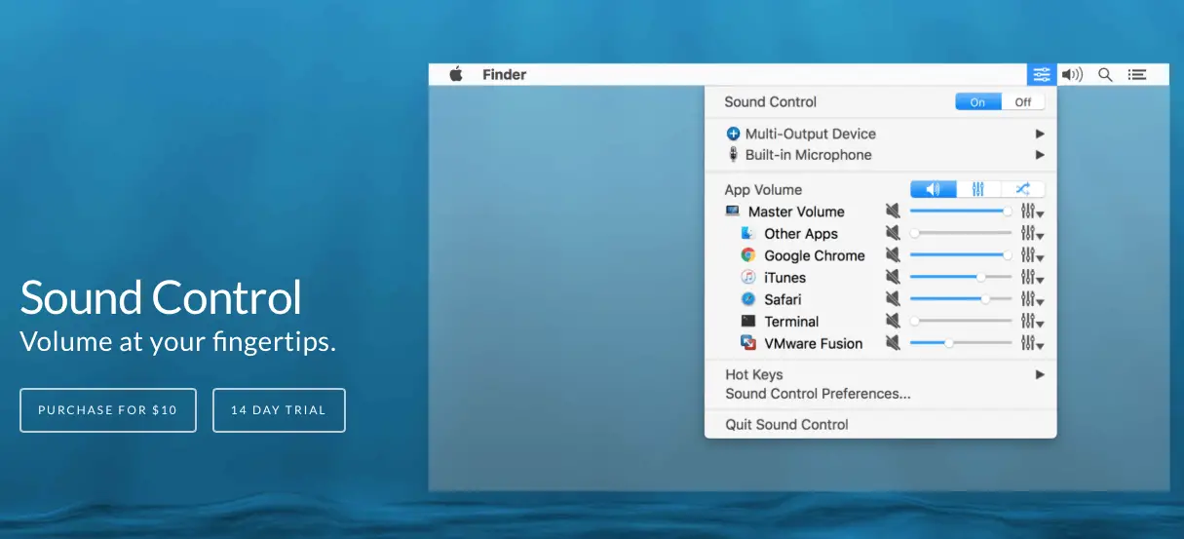Open Notification Center list icon
The image size is (1184, 539).
click(x=1137, y=74)
